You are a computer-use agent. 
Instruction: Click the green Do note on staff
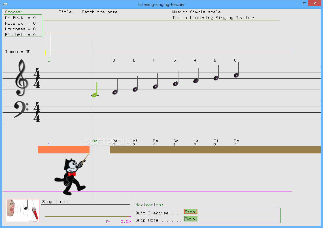[95, 90]
